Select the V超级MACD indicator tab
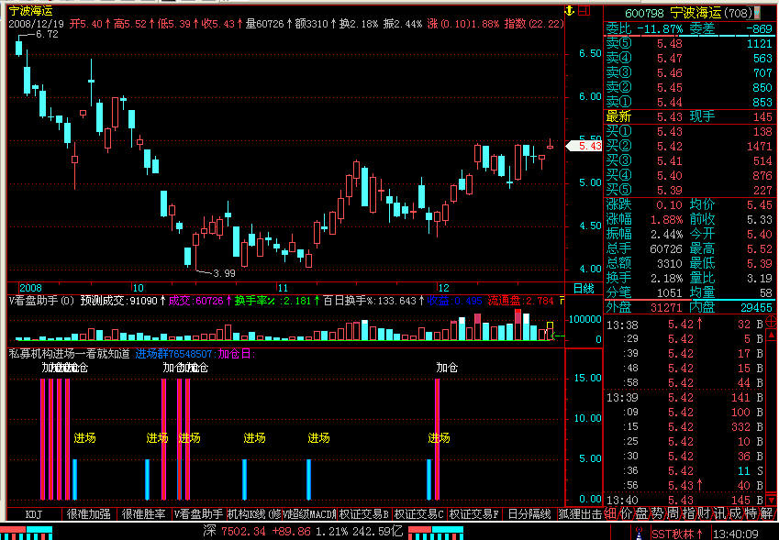 pyautogui.click(x=309, y=513)
